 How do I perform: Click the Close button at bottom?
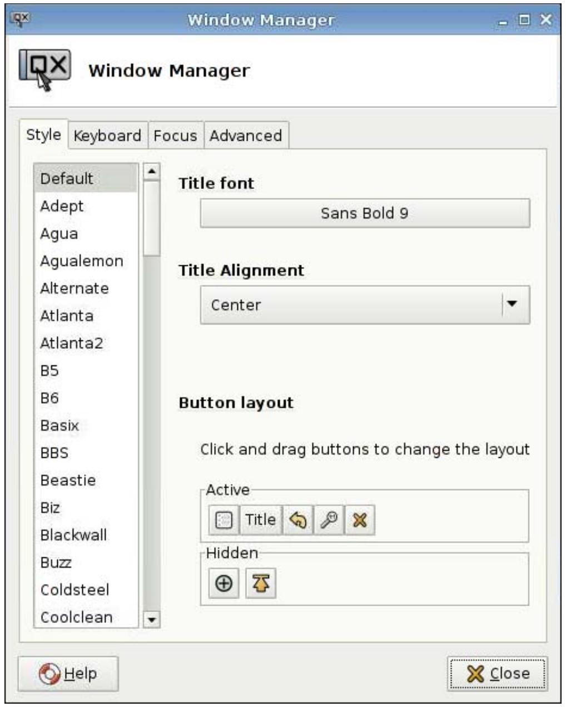click(498, 674)
